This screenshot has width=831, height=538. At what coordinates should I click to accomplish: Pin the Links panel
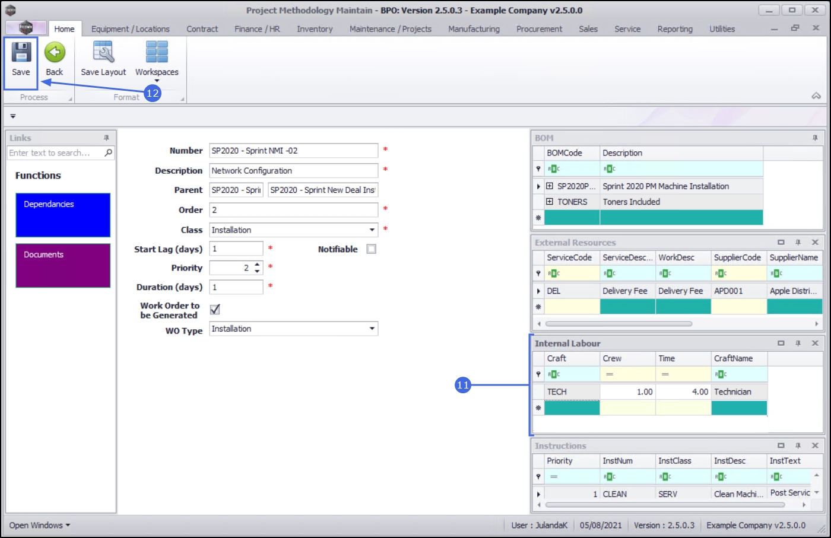107,138
